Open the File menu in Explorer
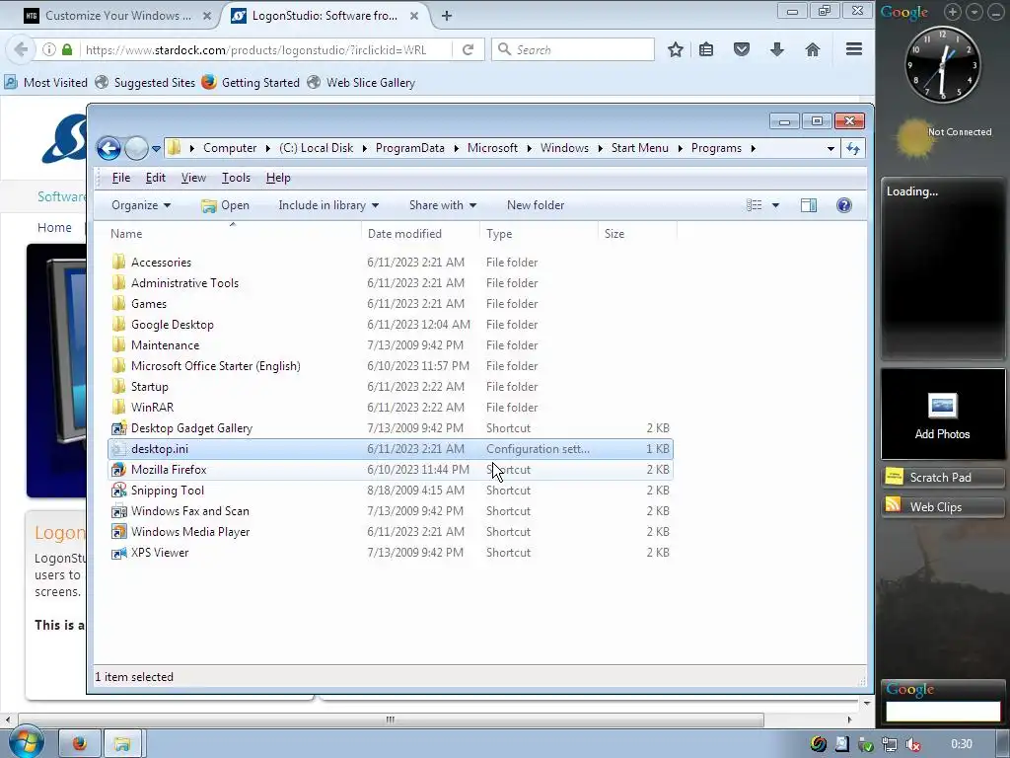The width and height of the screenshot is (1010, 758). click(x=121, y=178)
